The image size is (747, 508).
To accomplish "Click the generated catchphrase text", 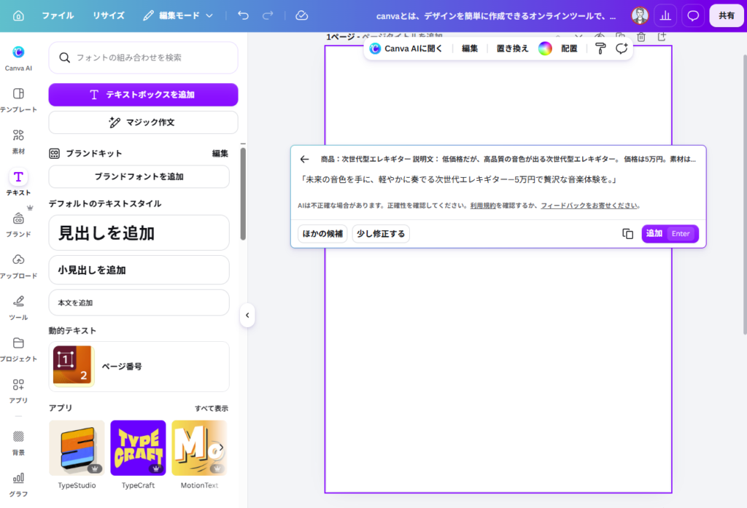I will click(x=458, y=179).
